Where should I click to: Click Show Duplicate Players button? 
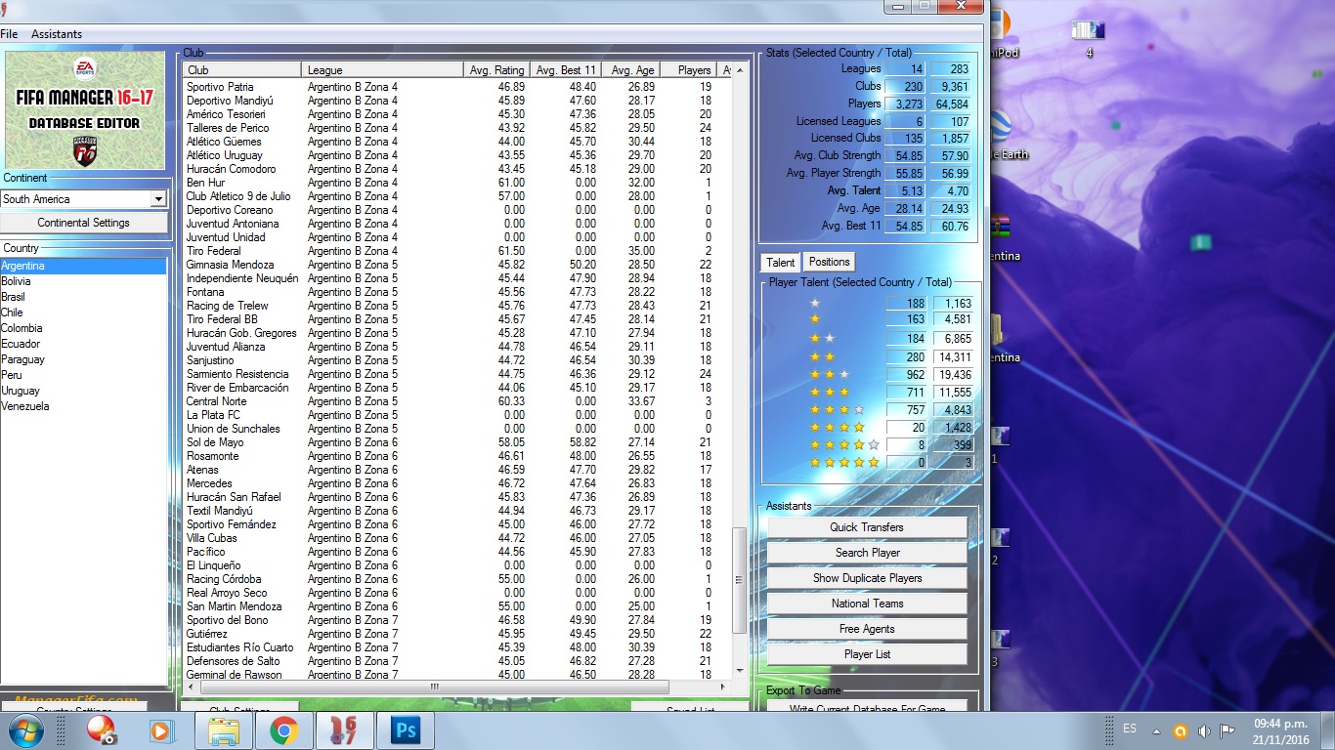pos(867,578)
